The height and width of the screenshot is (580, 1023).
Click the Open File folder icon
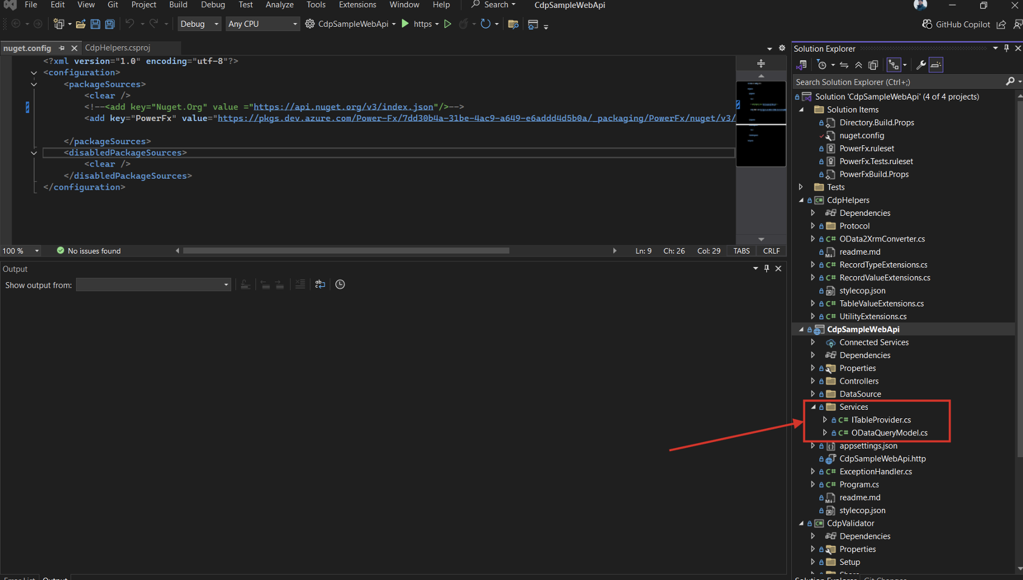[80, 24]
